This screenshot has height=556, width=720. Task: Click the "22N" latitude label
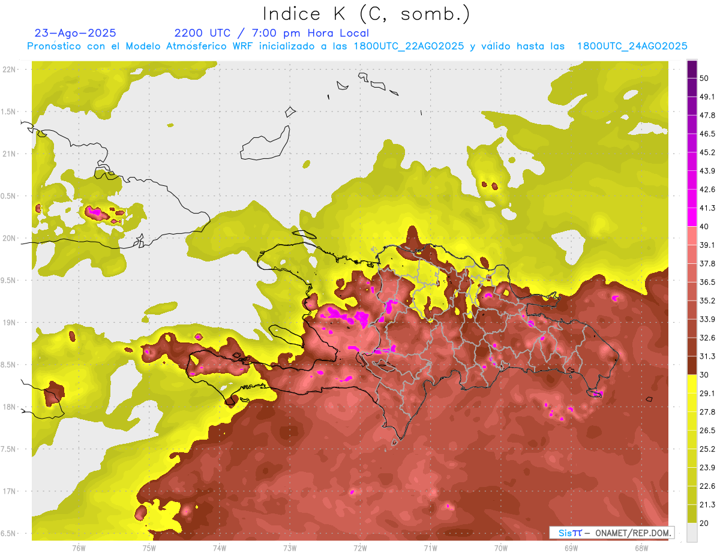(9, 69)
